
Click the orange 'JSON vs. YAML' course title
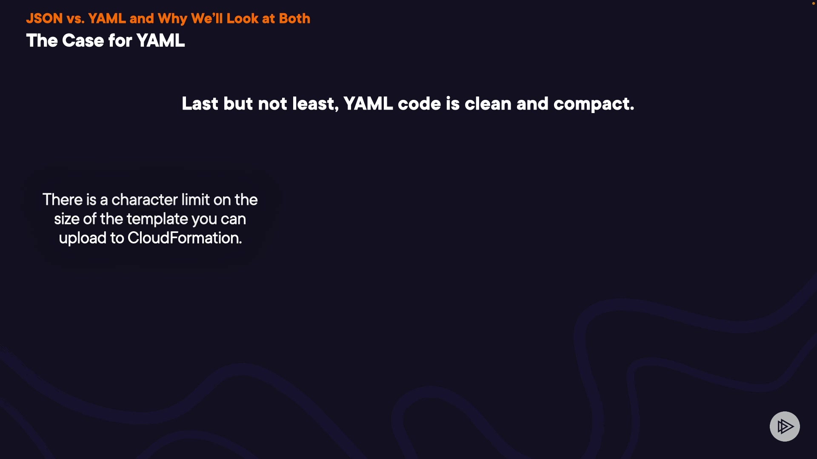[168, 19]
